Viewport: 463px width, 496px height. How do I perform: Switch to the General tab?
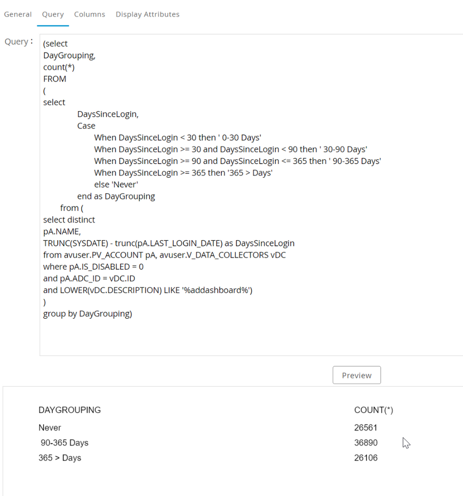point(18,14)
